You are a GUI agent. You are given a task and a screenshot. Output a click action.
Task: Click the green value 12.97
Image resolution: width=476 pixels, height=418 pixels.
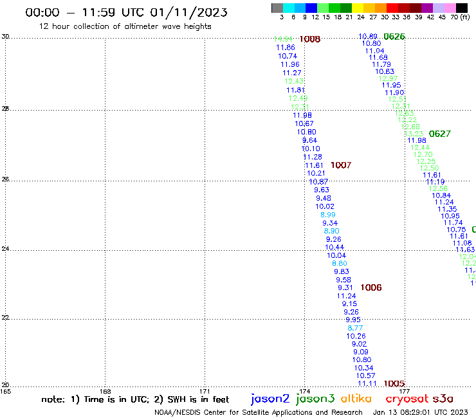click(388, 78)
